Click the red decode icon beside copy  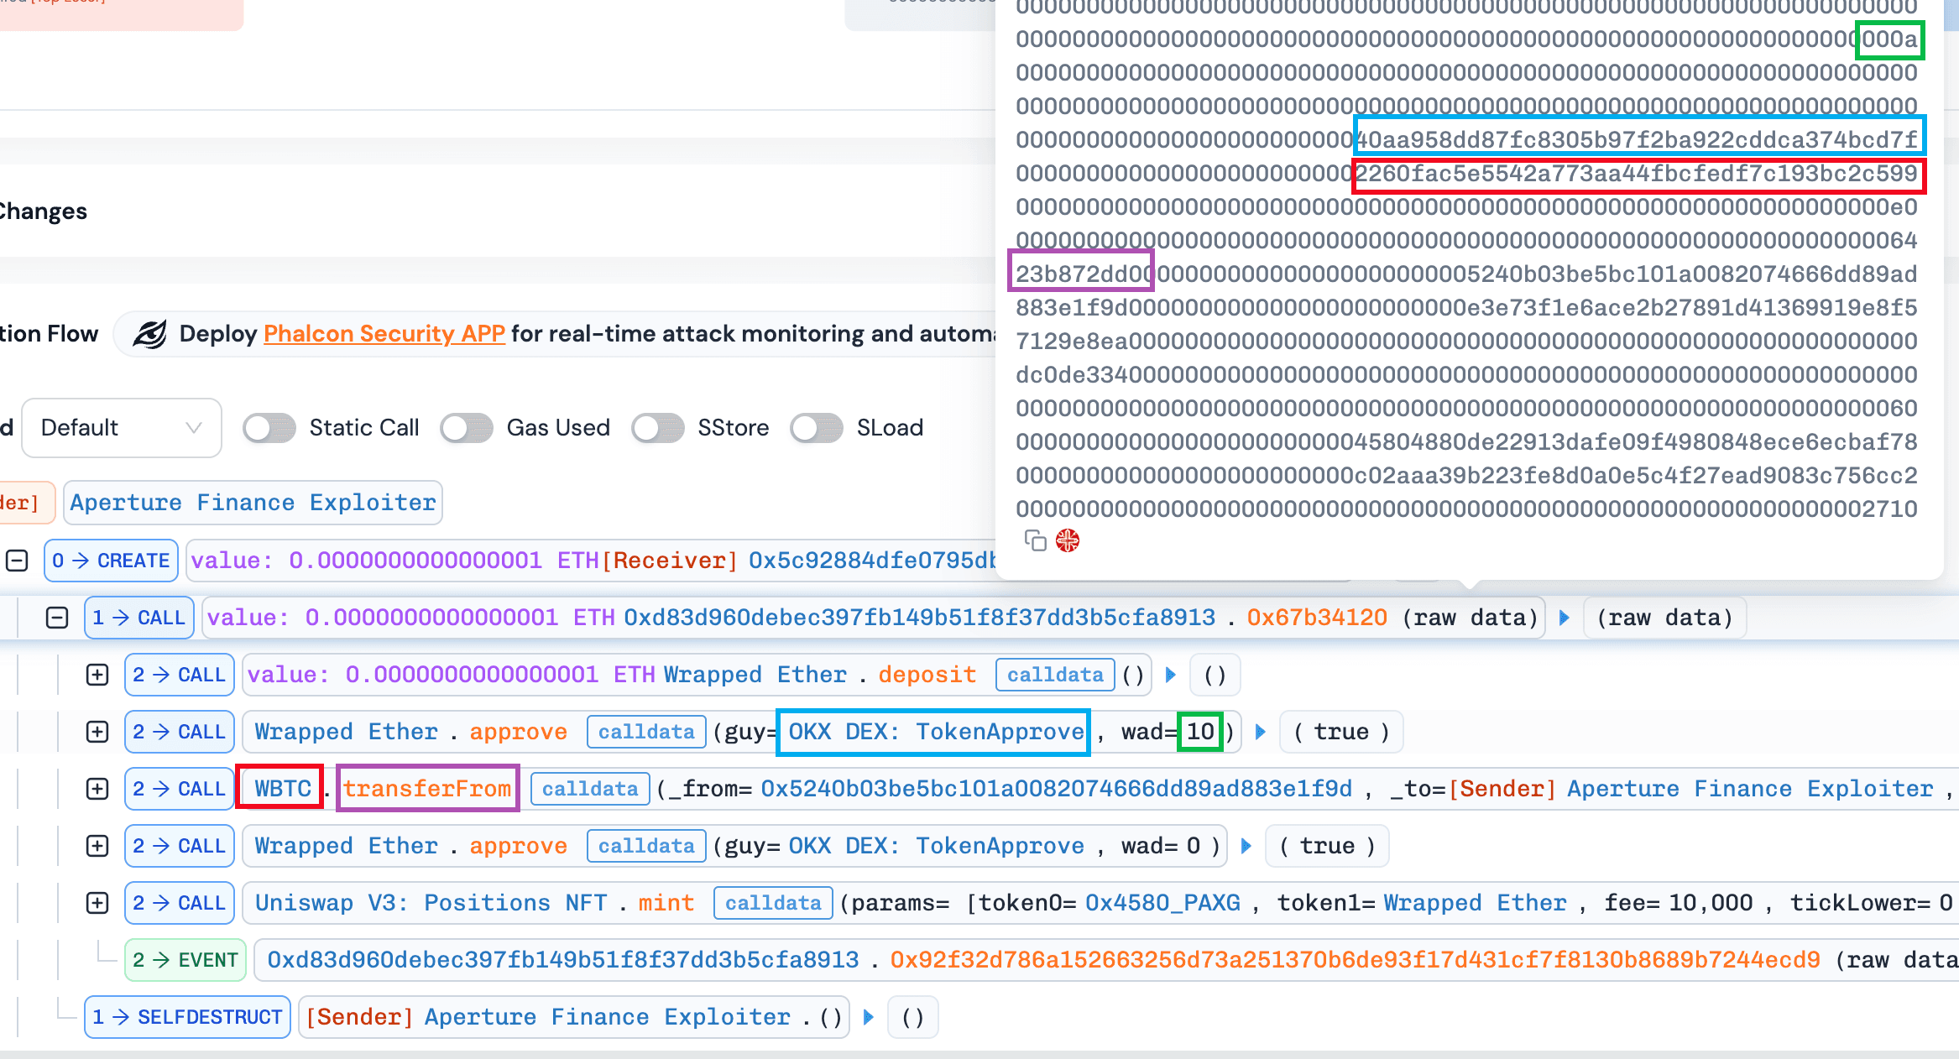pyautogui.click(x=1068, y=541)
